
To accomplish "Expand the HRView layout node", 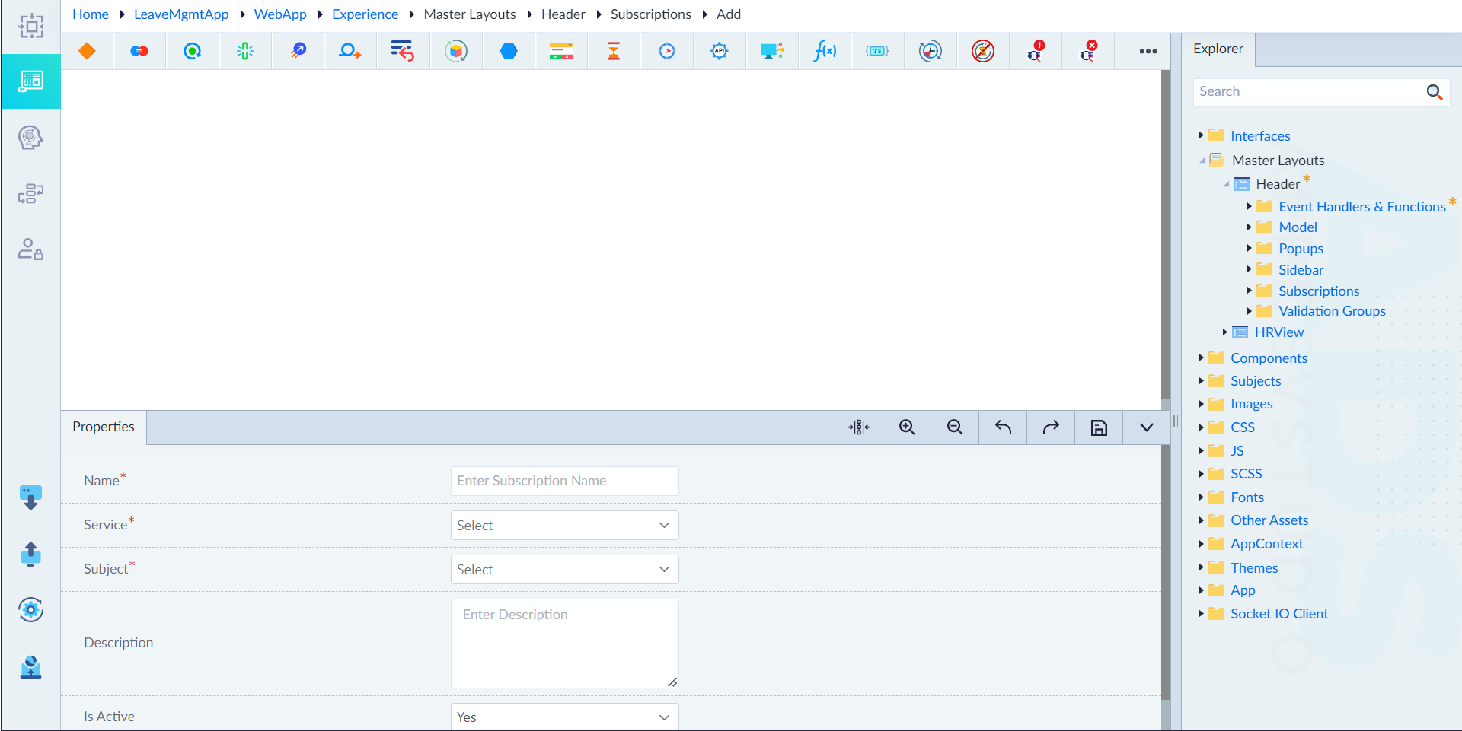I will pos(1224,332).
